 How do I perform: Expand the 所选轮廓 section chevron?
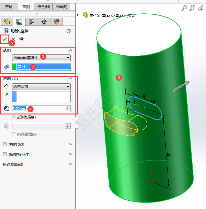(71, 164)
